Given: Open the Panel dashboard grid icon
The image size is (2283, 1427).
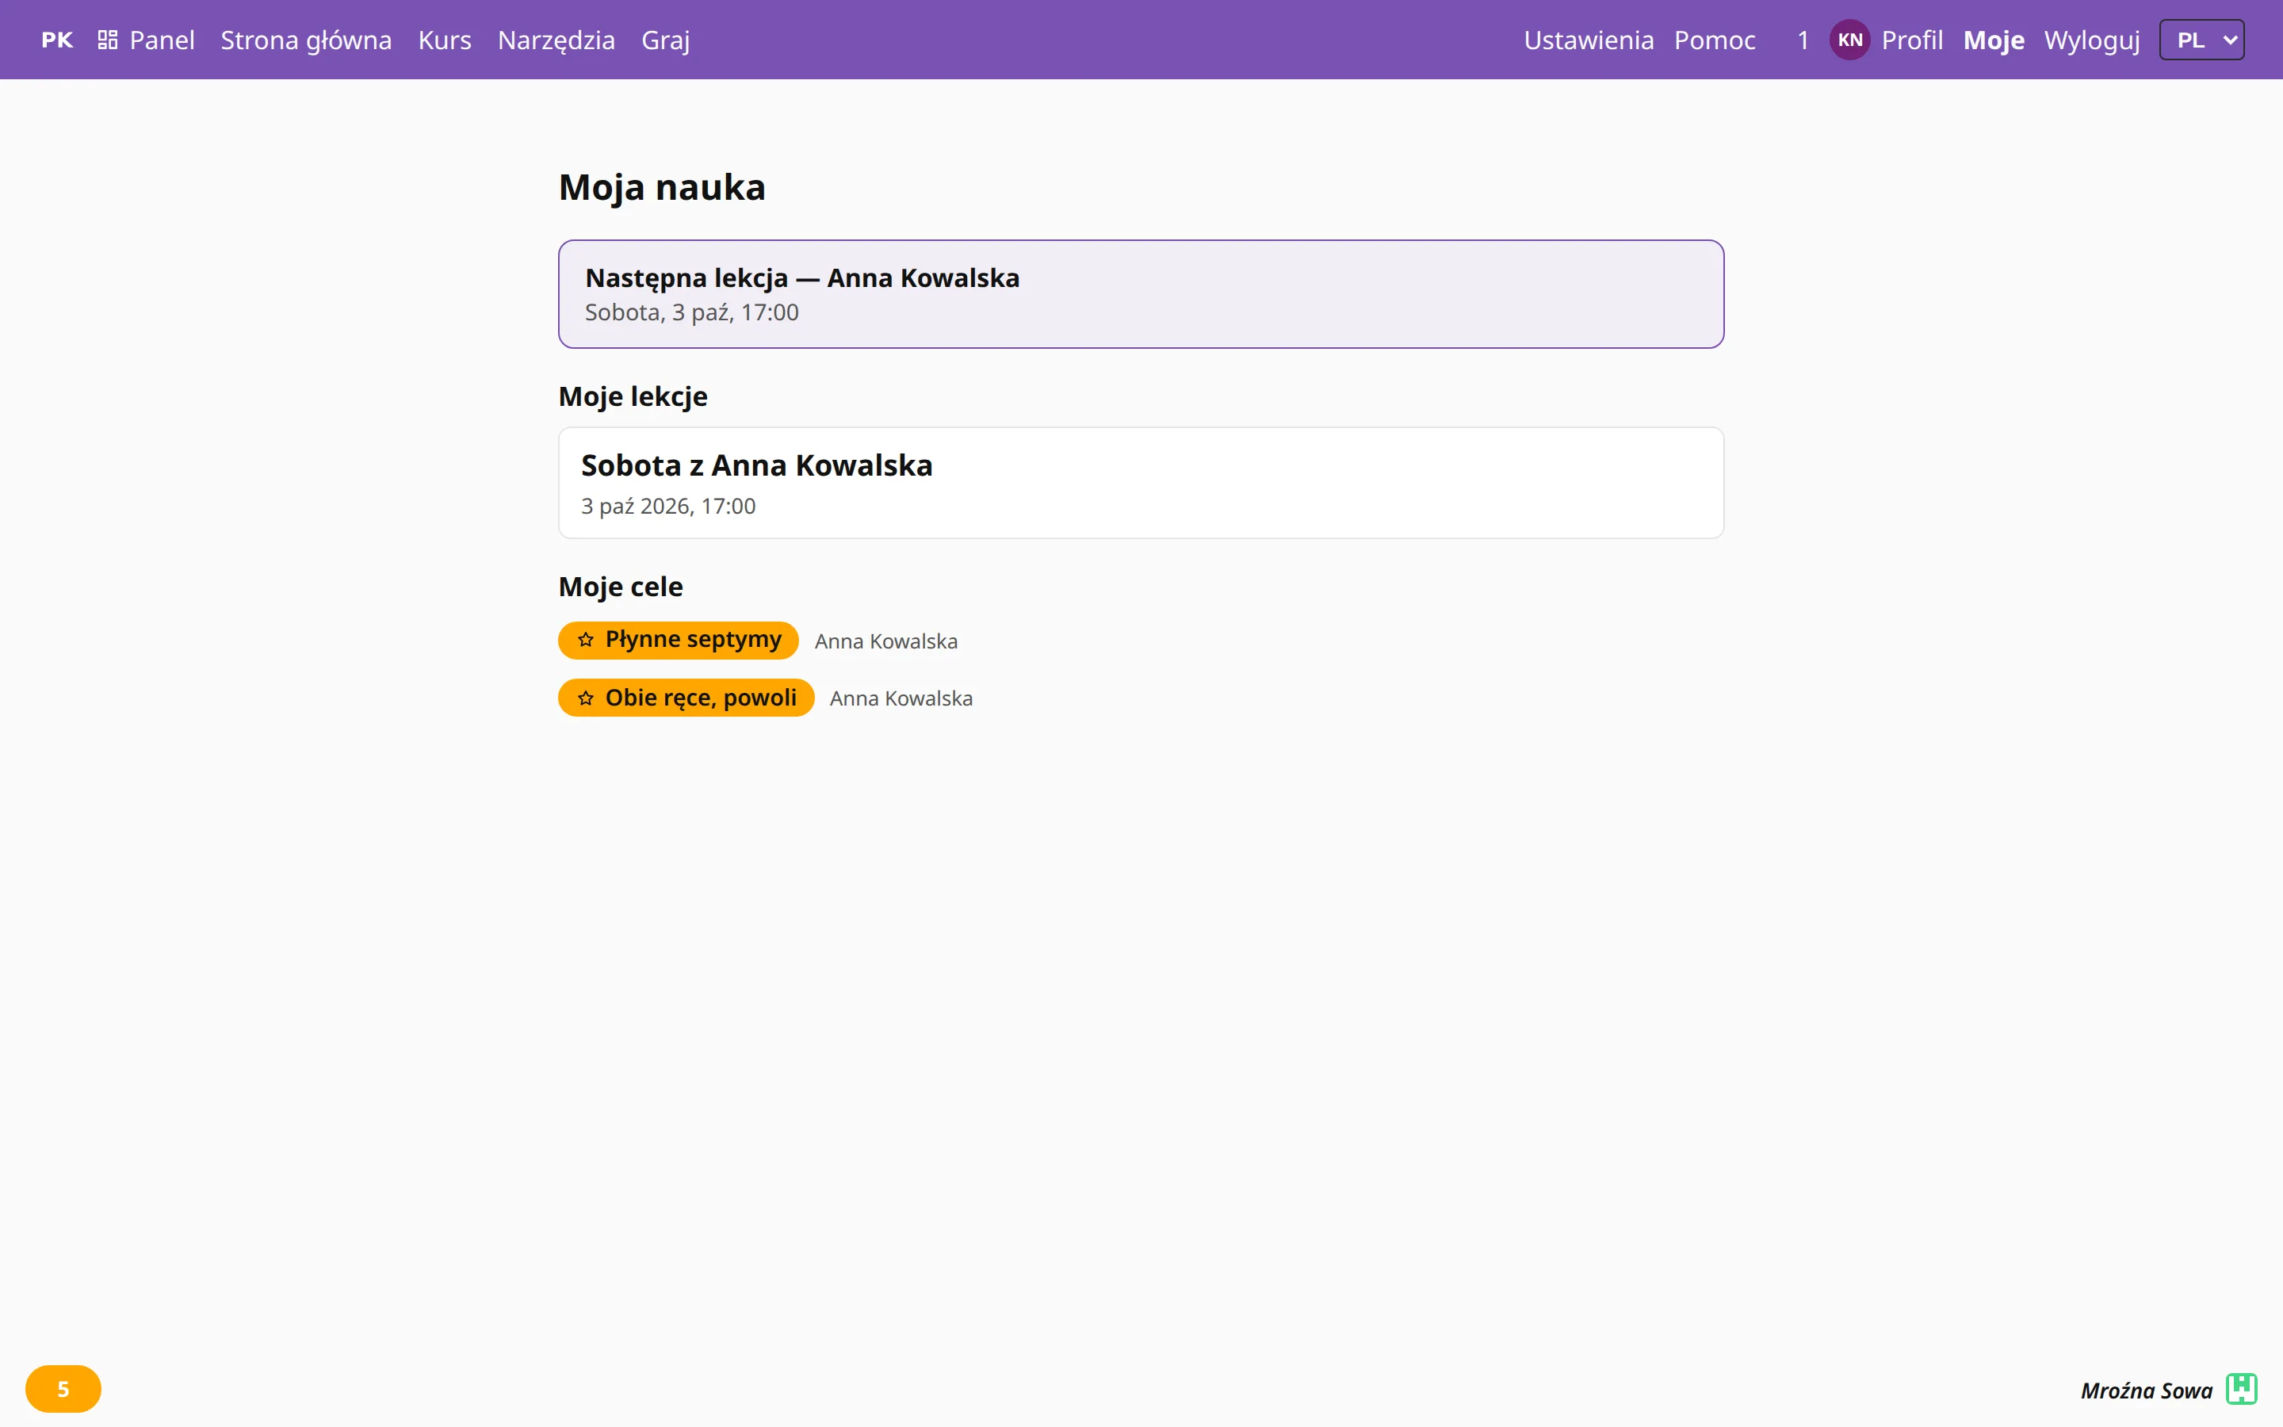Looking at the screenshot, I should pos(108,40).
